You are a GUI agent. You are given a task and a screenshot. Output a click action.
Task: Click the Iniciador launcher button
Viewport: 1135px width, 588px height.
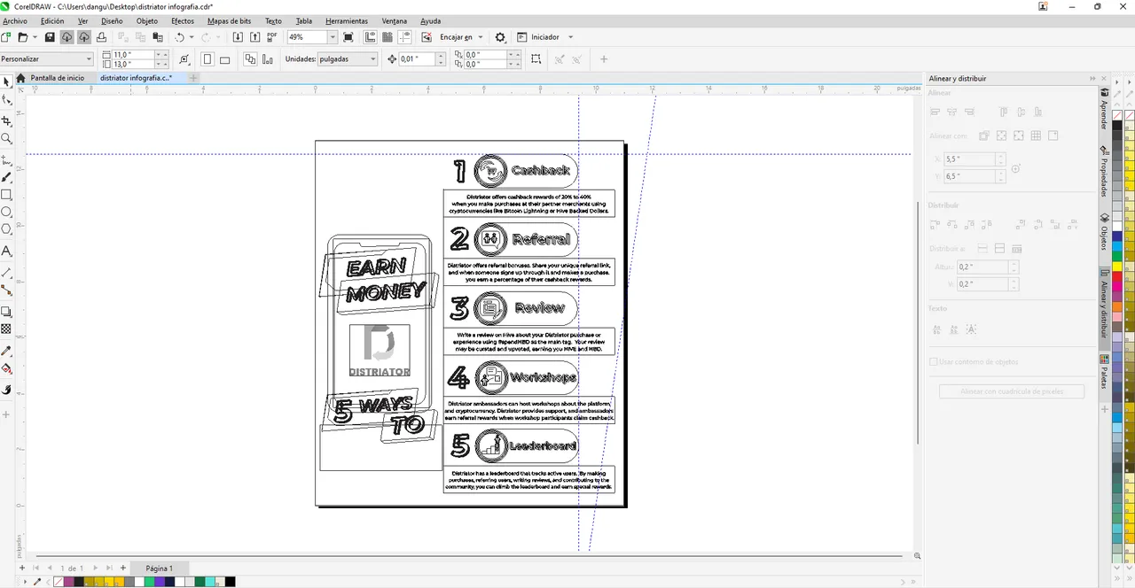538,37
